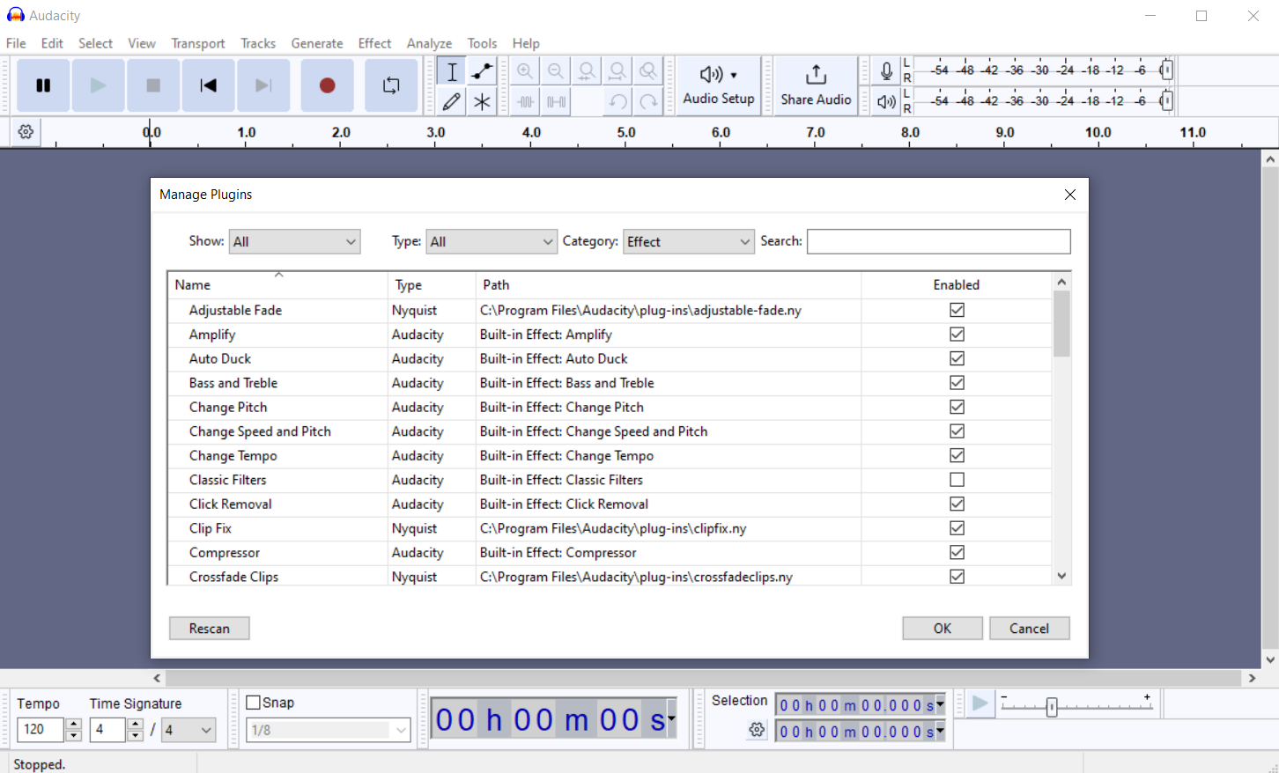The width and height of the screenshot is (1279, 773).
Task: Click Silence audio selection icon
Action: pyautogui.click(x=556, y=101)
